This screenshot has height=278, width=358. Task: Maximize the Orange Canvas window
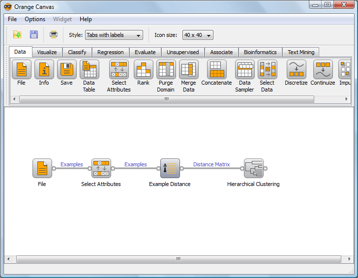tap(328, 4)
